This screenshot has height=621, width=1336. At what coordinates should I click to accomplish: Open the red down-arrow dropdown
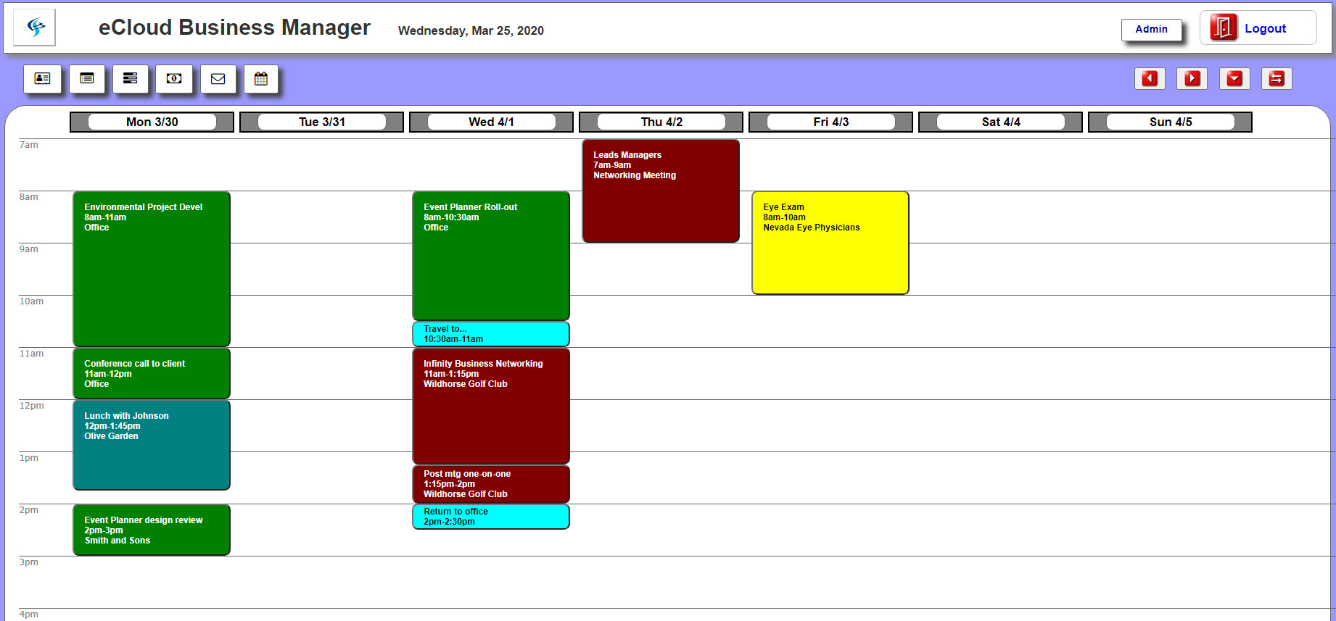tap(1234, 78)
